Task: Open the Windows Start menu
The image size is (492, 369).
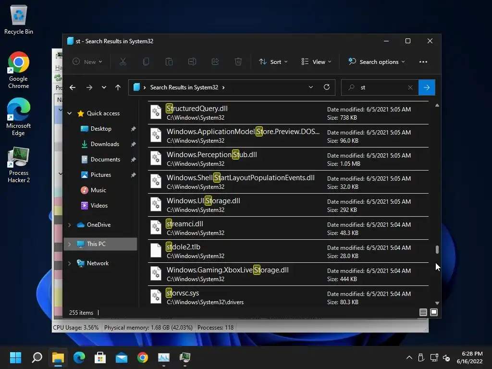Action: tap(15, 357)
